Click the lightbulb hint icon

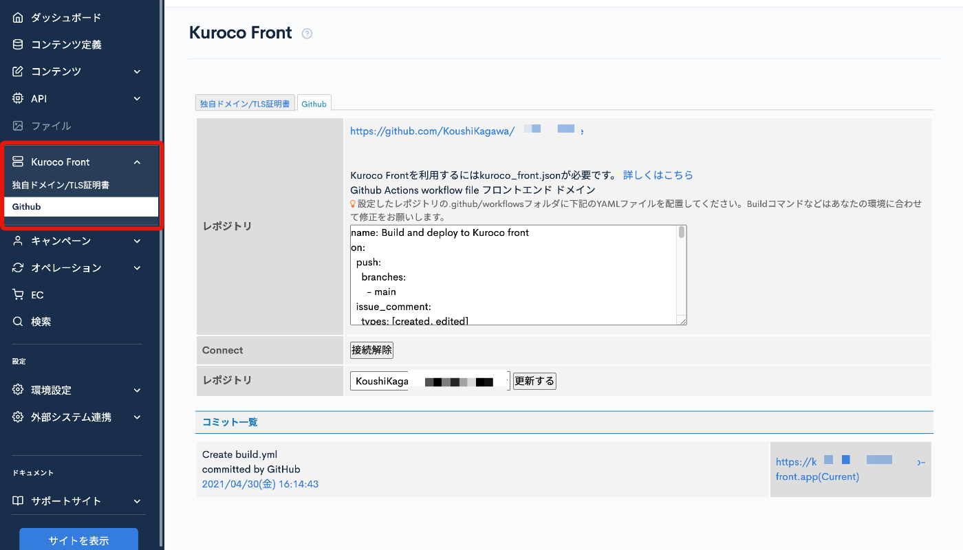[x=353, y=204]
